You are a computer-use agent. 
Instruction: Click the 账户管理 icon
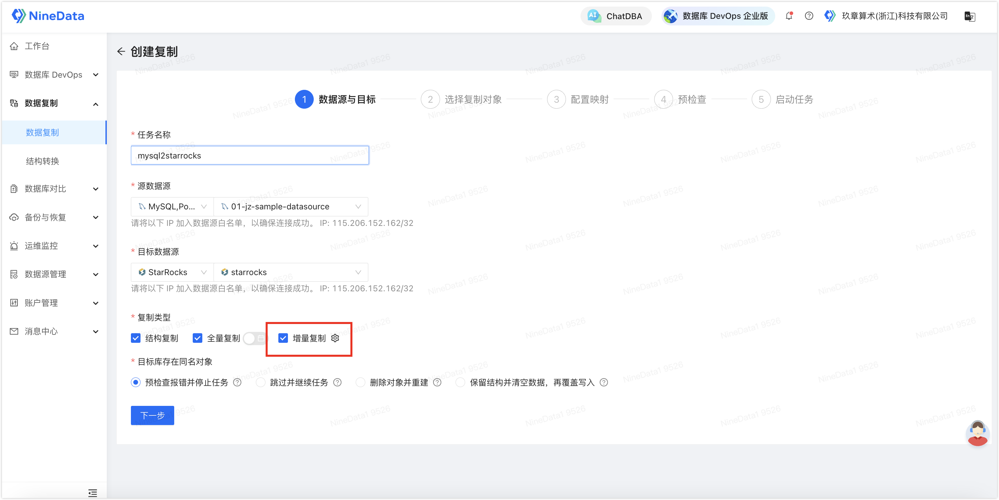pyautogui.click(x=14, y=303)
